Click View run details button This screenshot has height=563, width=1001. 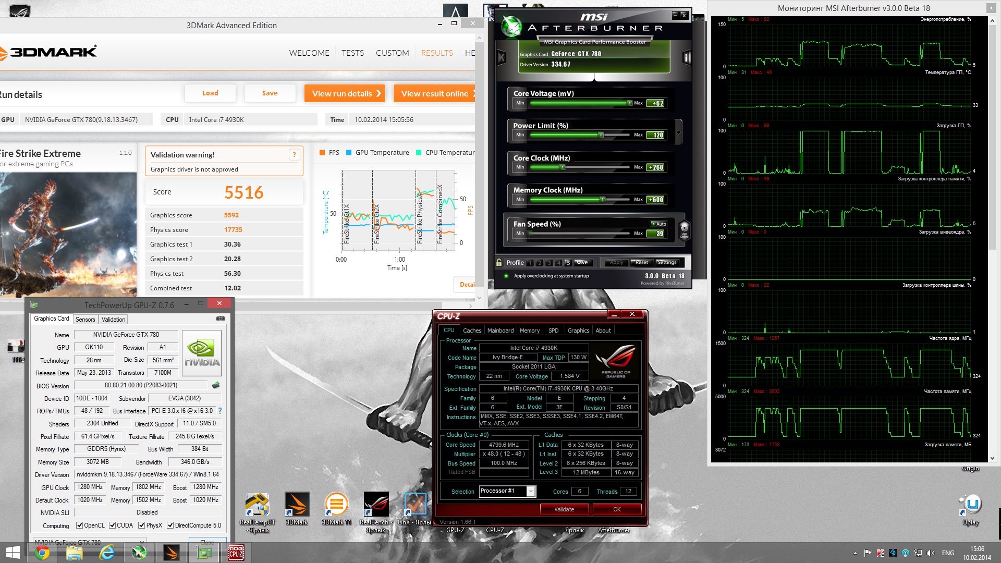point(345,93)
